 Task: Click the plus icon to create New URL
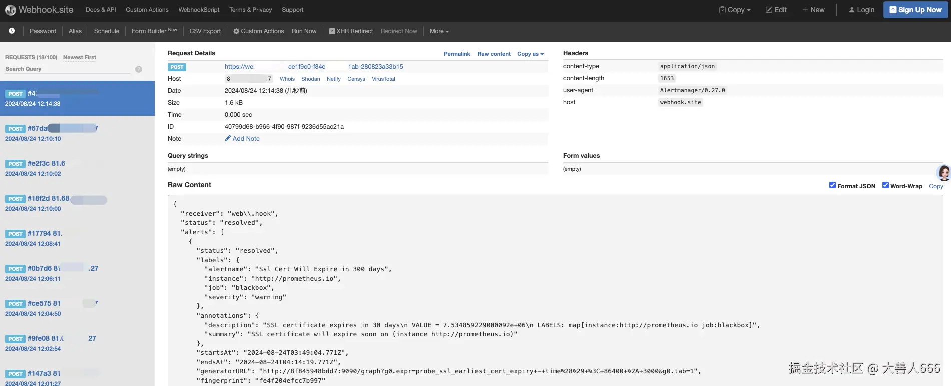tap(805, 10)
